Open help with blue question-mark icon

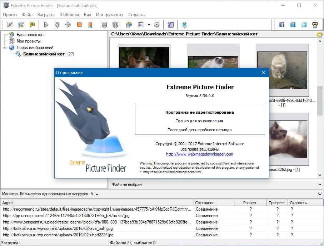tap(185, 25)
